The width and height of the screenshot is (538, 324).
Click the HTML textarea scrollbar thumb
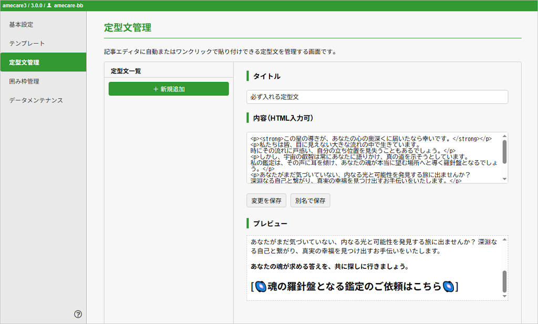[x=504, y=152]
